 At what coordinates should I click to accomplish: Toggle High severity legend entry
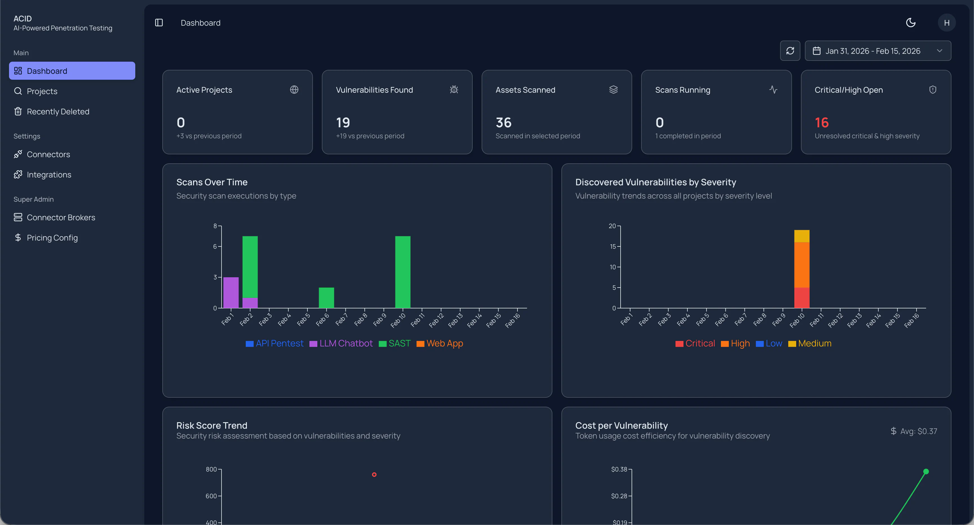coord(735,344)
